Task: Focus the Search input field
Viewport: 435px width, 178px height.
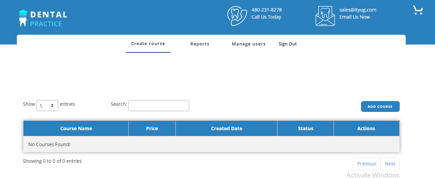Action: pos(158,105)
